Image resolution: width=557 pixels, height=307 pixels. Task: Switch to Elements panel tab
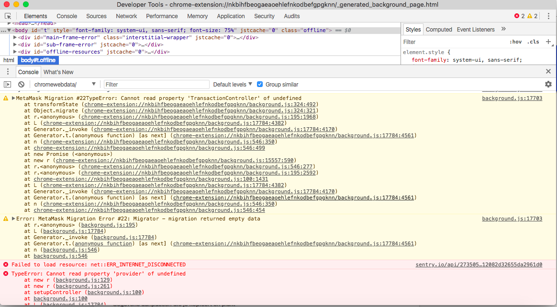[x=35, y=16]
